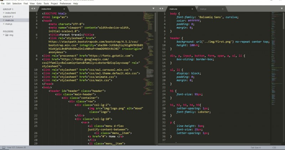Click the DOCTYPE declaration on line 1
The image size is (285, 150).
tap(54, 14)
